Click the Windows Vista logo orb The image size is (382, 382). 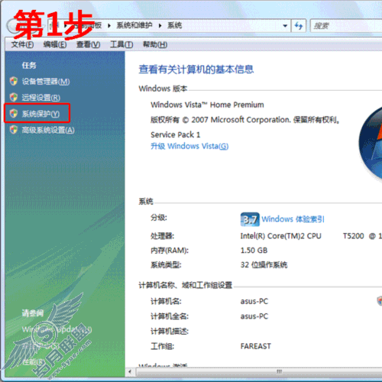coord(371,144)
